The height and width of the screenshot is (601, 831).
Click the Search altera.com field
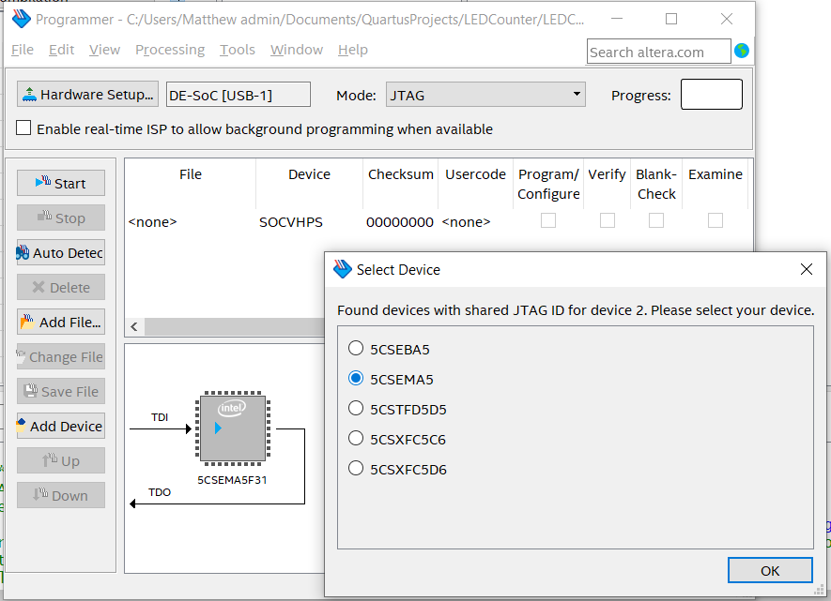(659, 52)
